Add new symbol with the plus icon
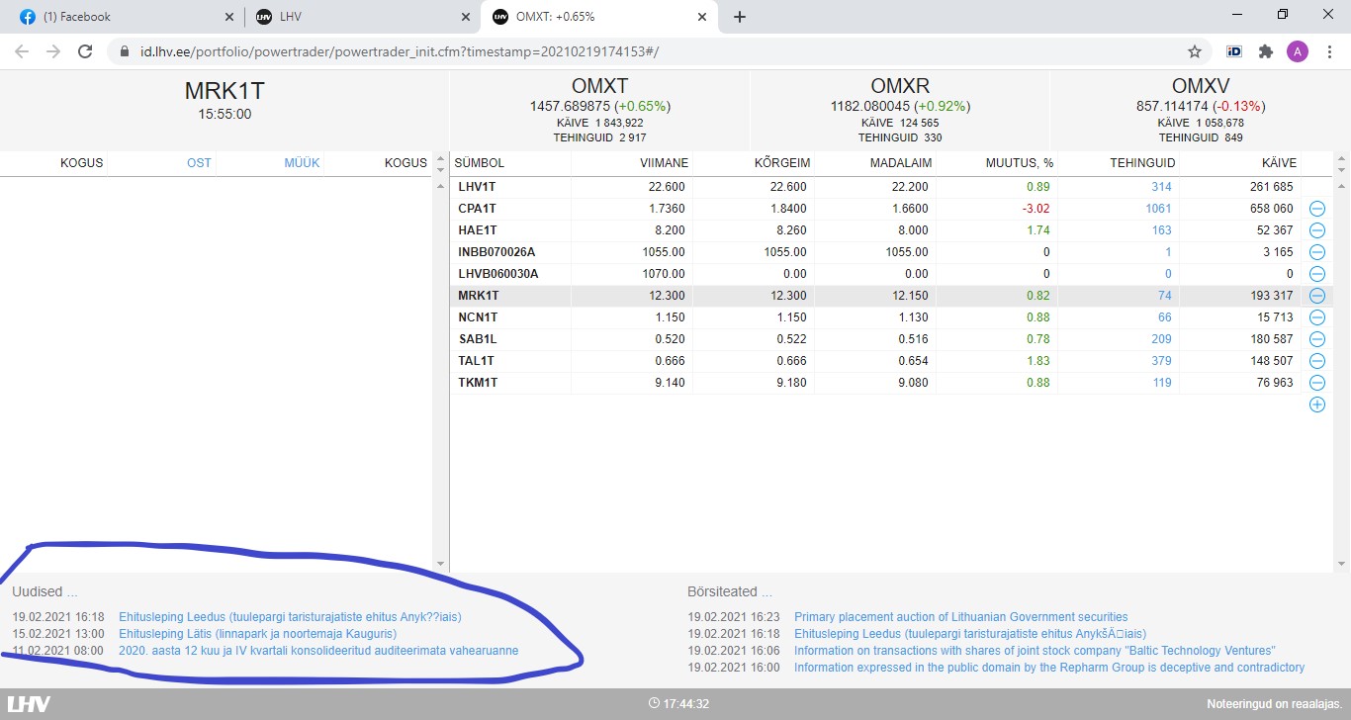This screenshot has height=720, width=1351. (1316, 405)
